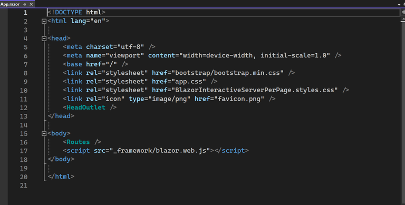Click "_framework/blazor.web.js" script source
405x205 pixels.
point(160,151)
